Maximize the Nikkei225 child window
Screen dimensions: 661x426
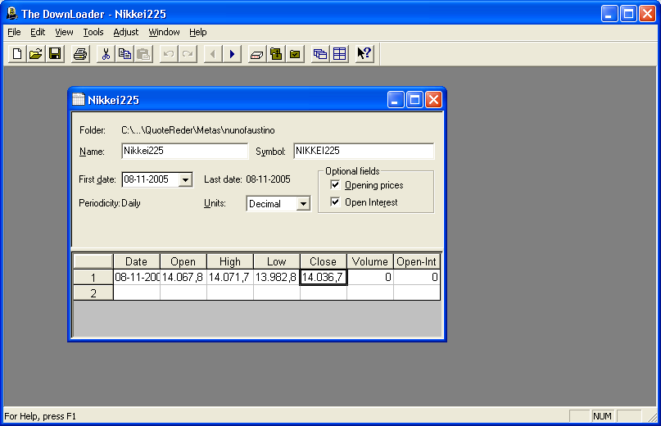click(414, 100)
